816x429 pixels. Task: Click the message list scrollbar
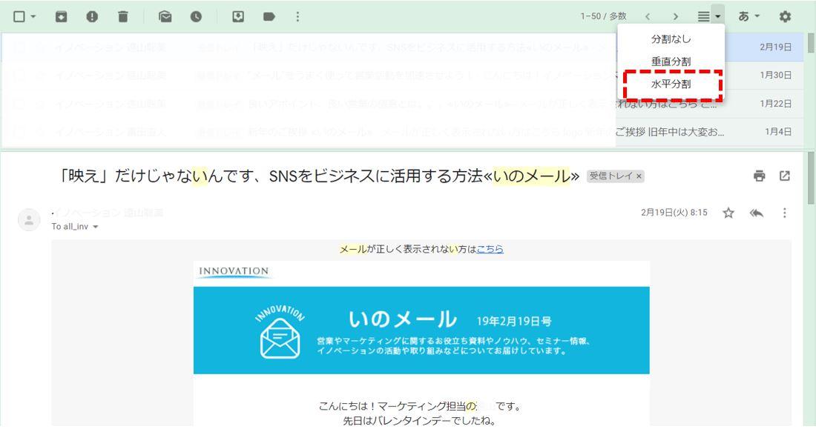810,43
